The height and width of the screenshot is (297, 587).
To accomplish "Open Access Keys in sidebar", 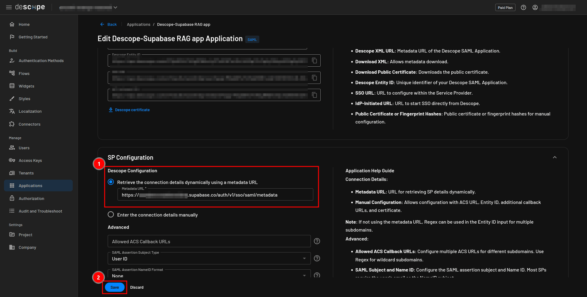I will (x=30, y=161).
